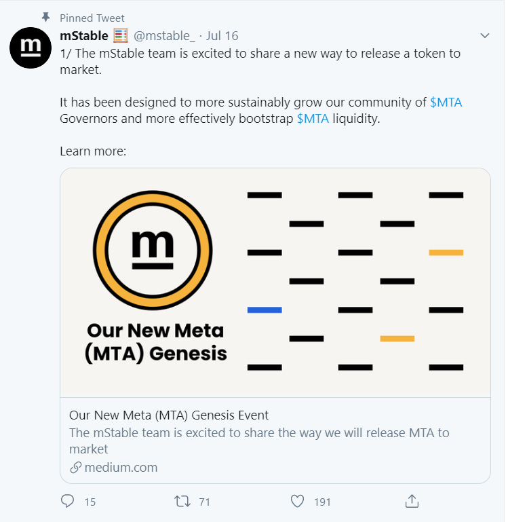Open the second $MTA cashtag before liquidity
Image resolution: width=508 pixels, height=522 pixels.
[x=313, y=119]
